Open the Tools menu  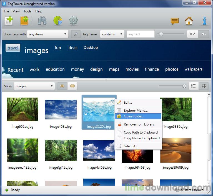27,11
